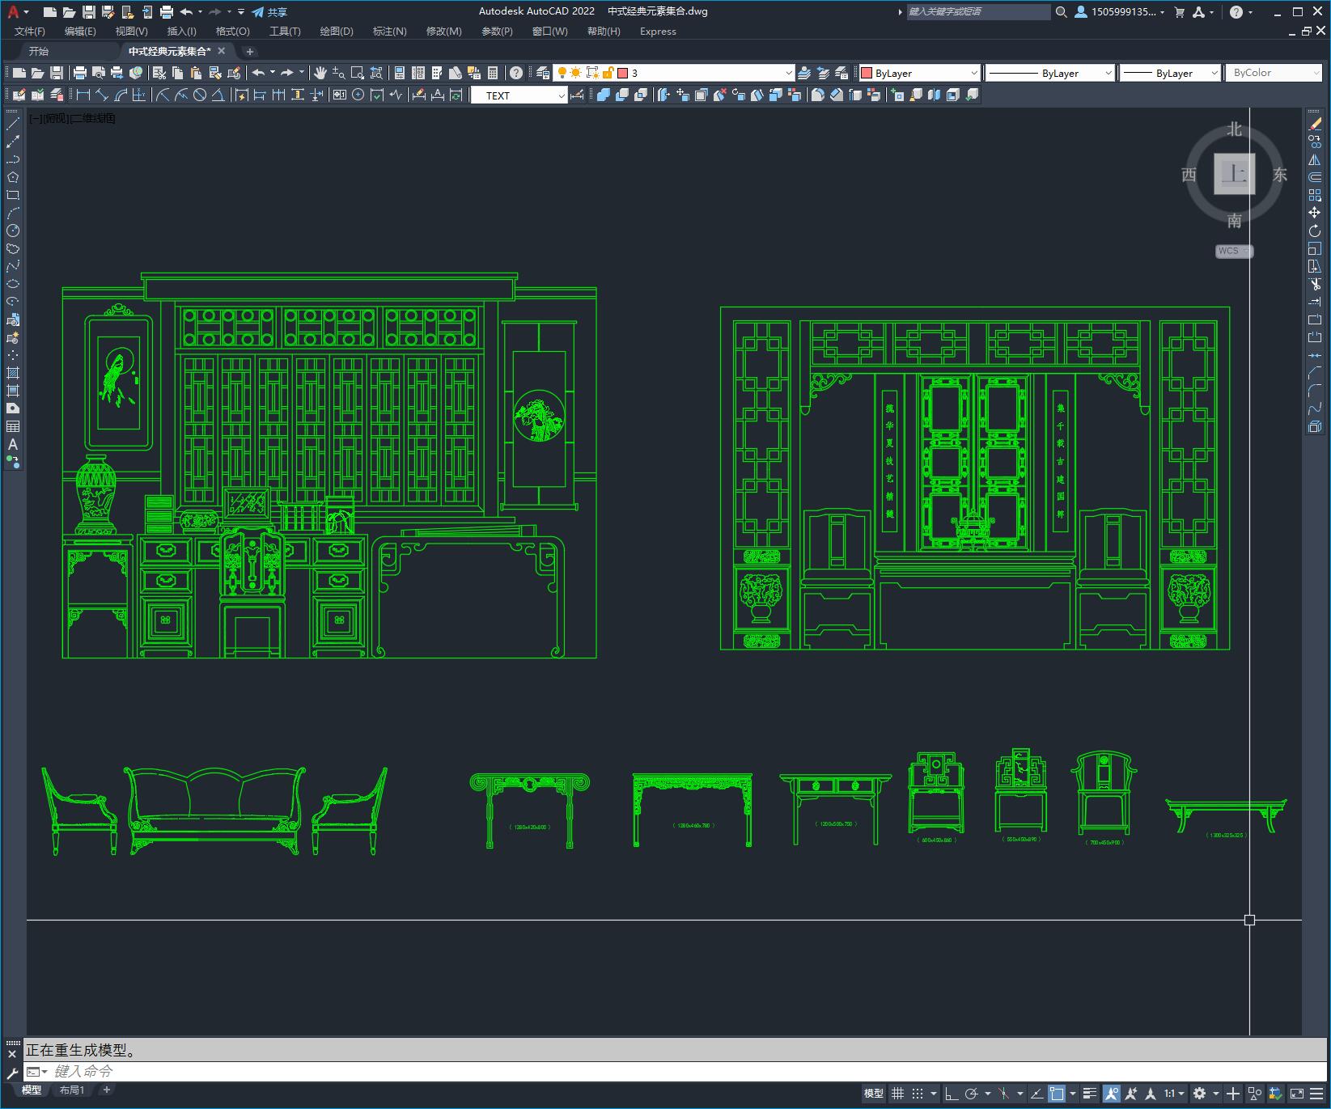
Task: Select the Rotate tool in modify toolbar
Action: [x=1315, y=231]
